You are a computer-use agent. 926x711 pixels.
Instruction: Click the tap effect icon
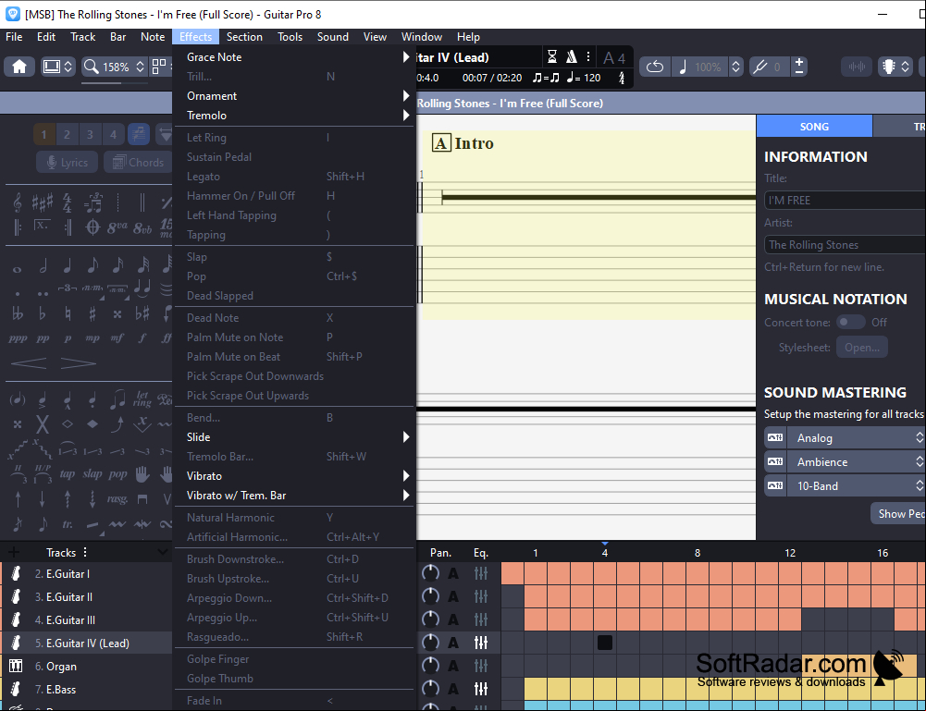click(x=68, y=473)
